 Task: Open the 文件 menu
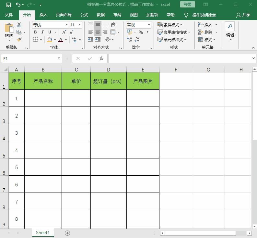click(9, 15)
